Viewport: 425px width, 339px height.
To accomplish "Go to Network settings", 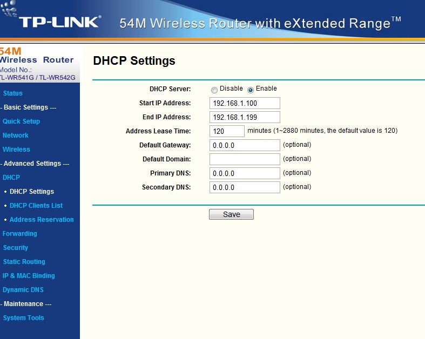I will tap(16, 135).
